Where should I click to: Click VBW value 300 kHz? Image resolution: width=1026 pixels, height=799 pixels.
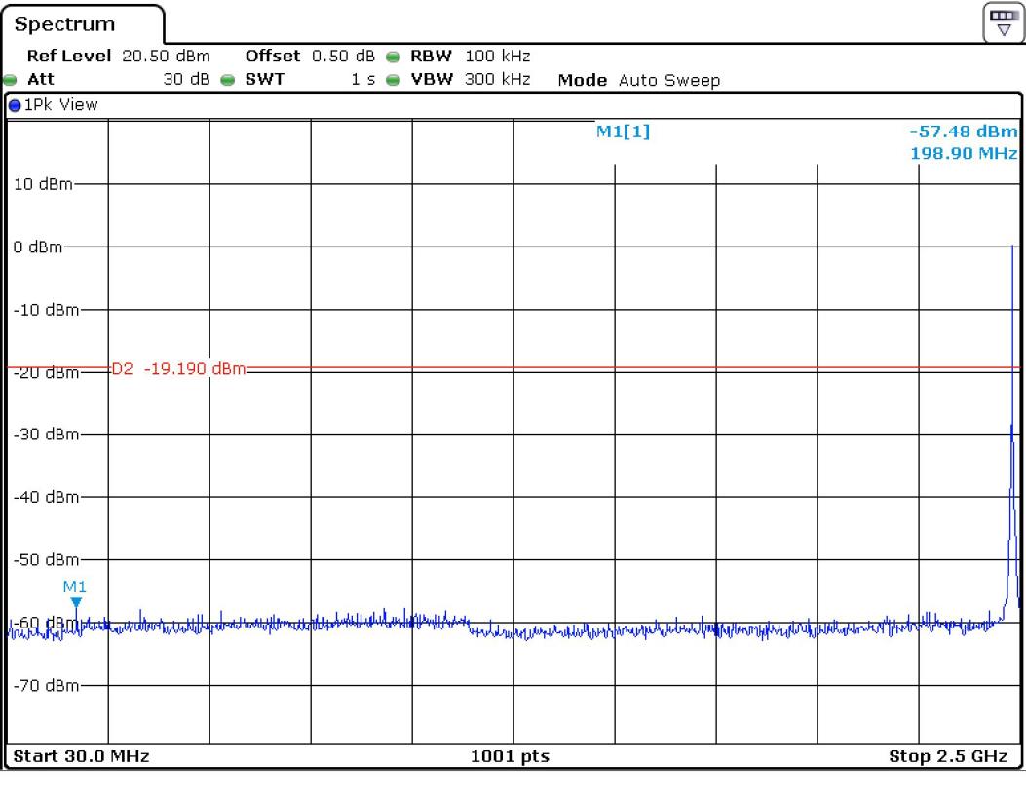pyautogui.click(x=497, y=80)
